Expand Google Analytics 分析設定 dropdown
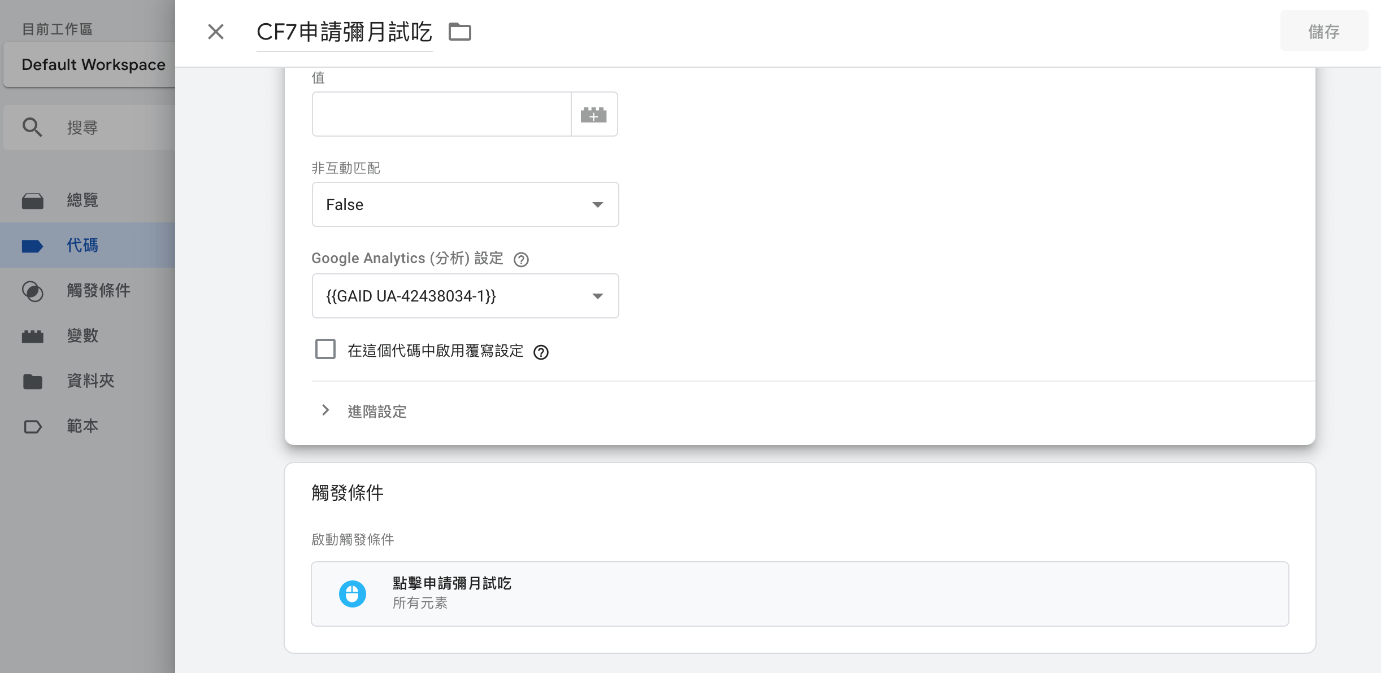The height and width of the screenshot is (673, 1381). [599, 295]
